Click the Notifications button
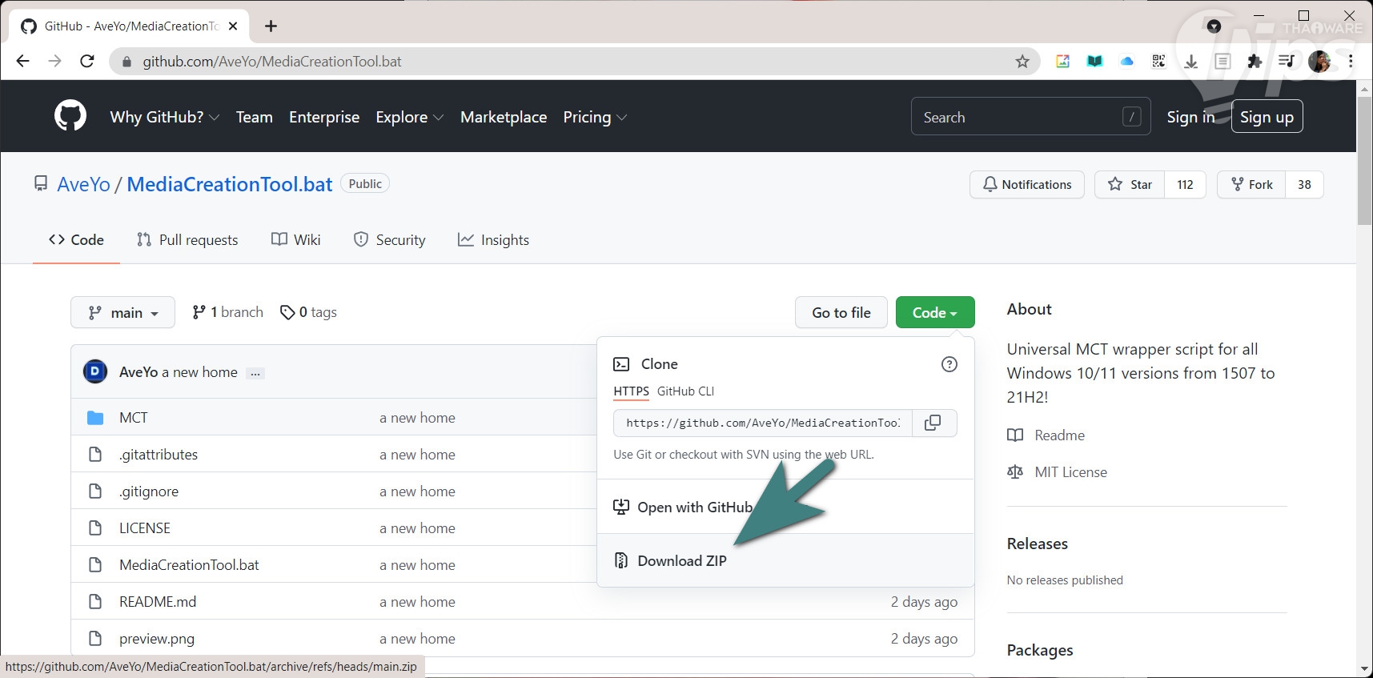 (1027, 184)
